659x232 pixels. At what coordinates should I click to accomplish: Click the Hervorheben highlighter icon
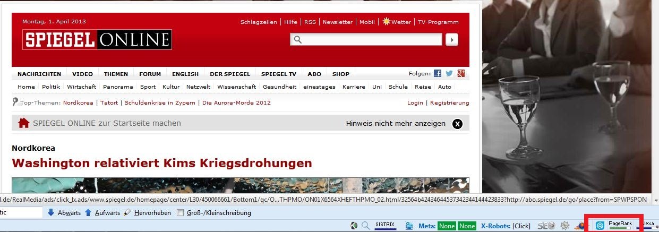tap(127, 213)
